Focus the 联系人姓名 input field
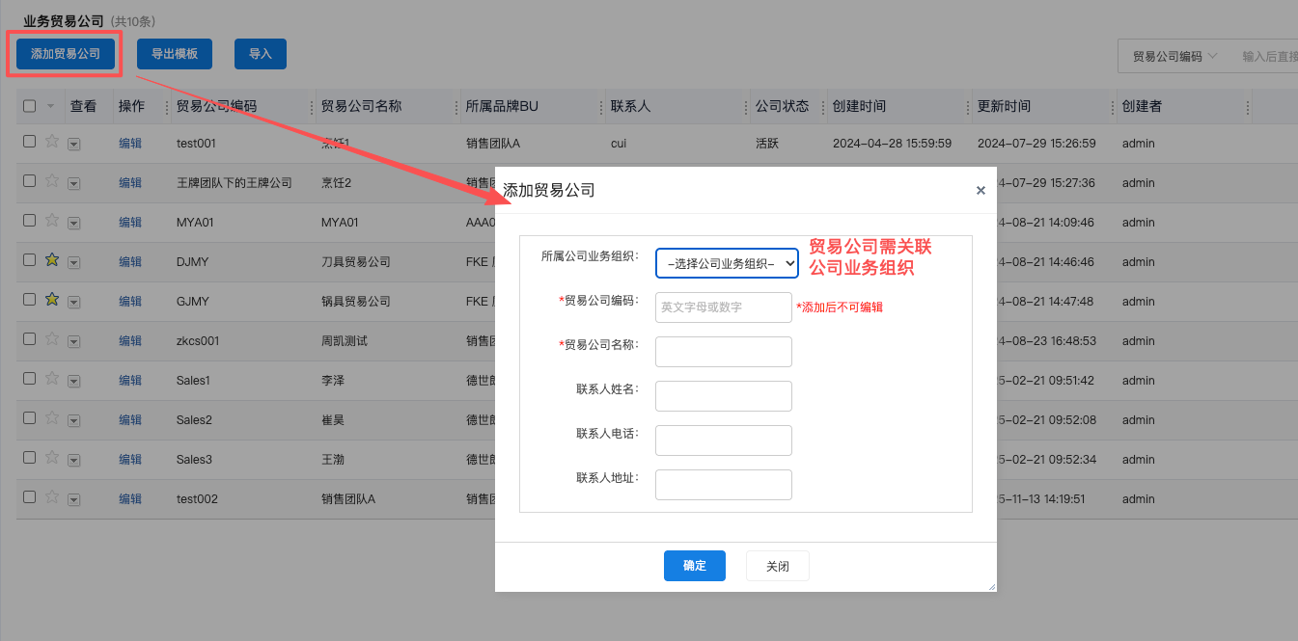1298x641 pixels. coord(724,396)
